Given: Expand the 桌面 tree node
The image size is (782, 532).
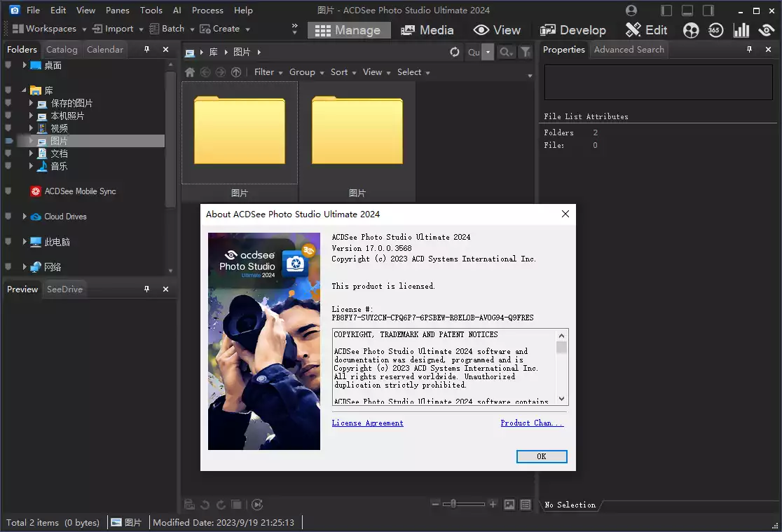Looking at the screenshot, I should tap(25, 65).
